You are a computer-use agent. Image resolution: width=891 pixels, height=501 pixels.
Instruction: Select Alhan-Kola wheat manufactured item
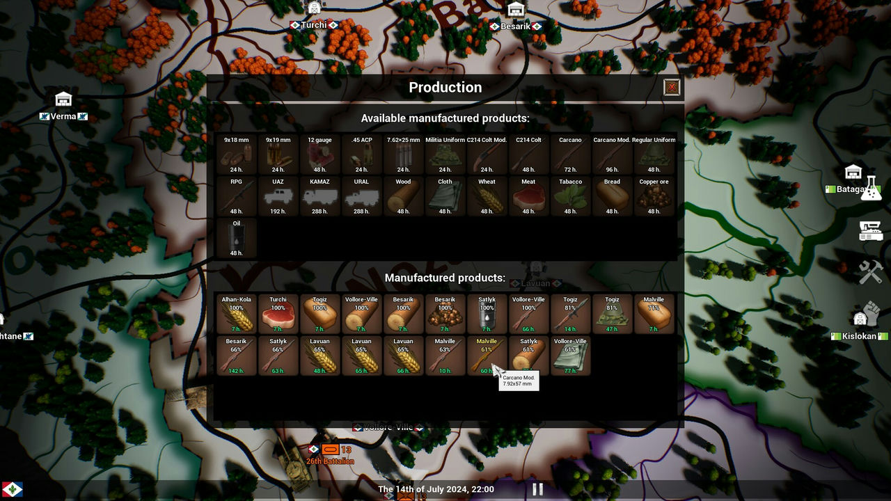pos(236,315)
